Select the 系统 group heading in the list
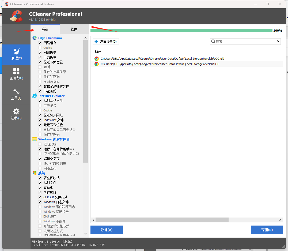This screenshot has width=288, height=251. click(x=42, y=173)
